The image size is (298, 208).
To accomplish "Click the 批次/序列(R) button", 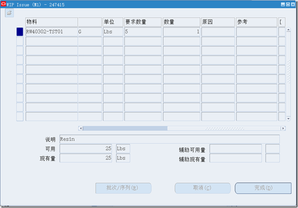I will click(x=123, y=188).
